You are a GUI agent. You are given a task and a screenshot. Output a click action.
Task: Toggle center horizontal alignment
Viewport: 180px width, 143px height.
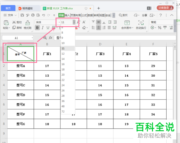[99, 28]
